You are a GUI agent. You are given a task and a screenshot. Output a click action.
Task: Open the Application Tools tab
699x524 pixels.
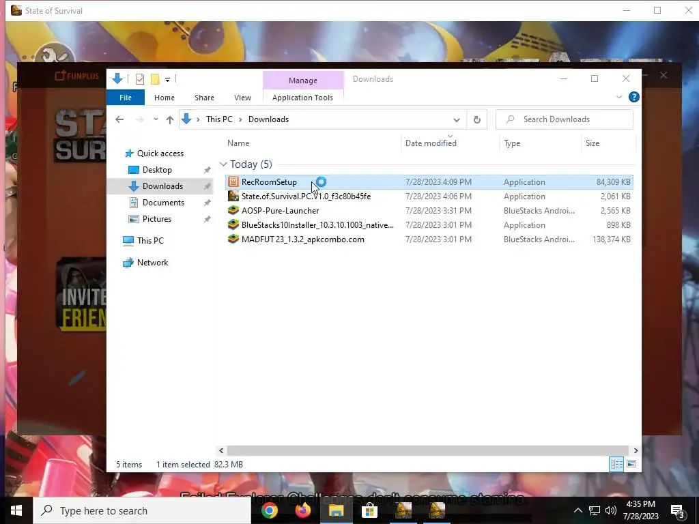302,98
